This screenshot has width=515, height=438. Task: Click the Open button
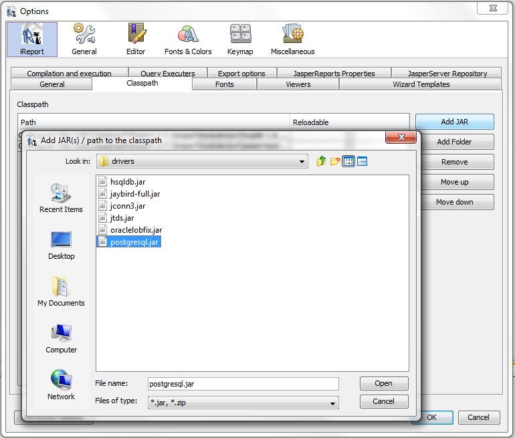383,384
